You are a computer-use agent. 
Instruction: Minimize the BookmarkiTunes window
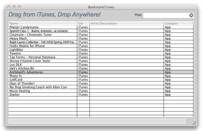pyautogui.click(x=14, y=7)
